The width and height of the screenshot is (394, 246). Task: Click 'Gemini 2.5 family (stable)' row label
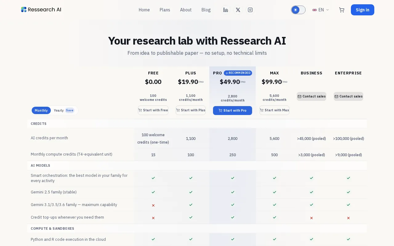click(x=54, y=192)
